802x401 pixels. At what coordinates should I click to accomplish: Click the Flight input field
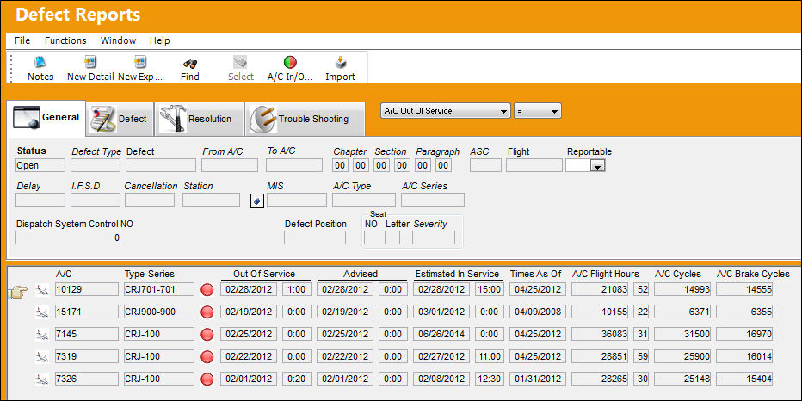click(534, 165)
